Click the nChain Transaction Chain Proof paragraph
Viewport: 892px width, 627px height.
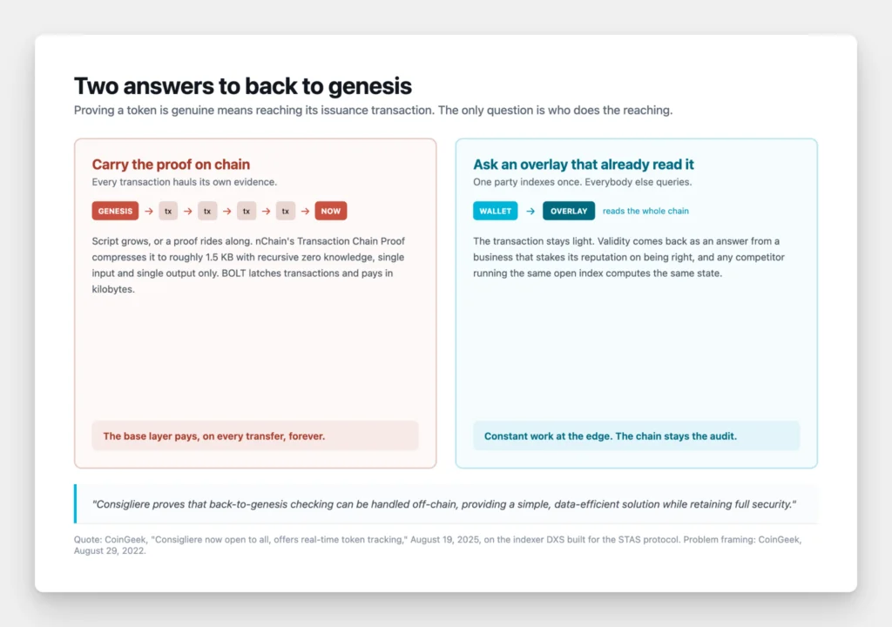click(248, 265)
